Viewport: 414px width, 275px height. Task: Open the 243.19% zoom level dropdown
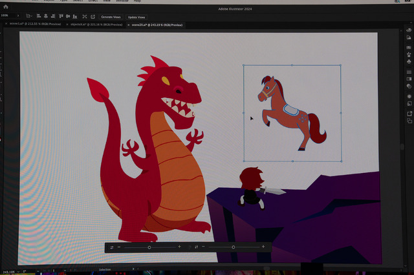pyautogui.click(x=18, y=272)
